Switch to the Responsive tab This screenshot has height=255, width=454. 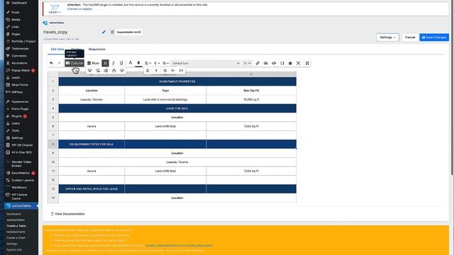tap(96, 49)
